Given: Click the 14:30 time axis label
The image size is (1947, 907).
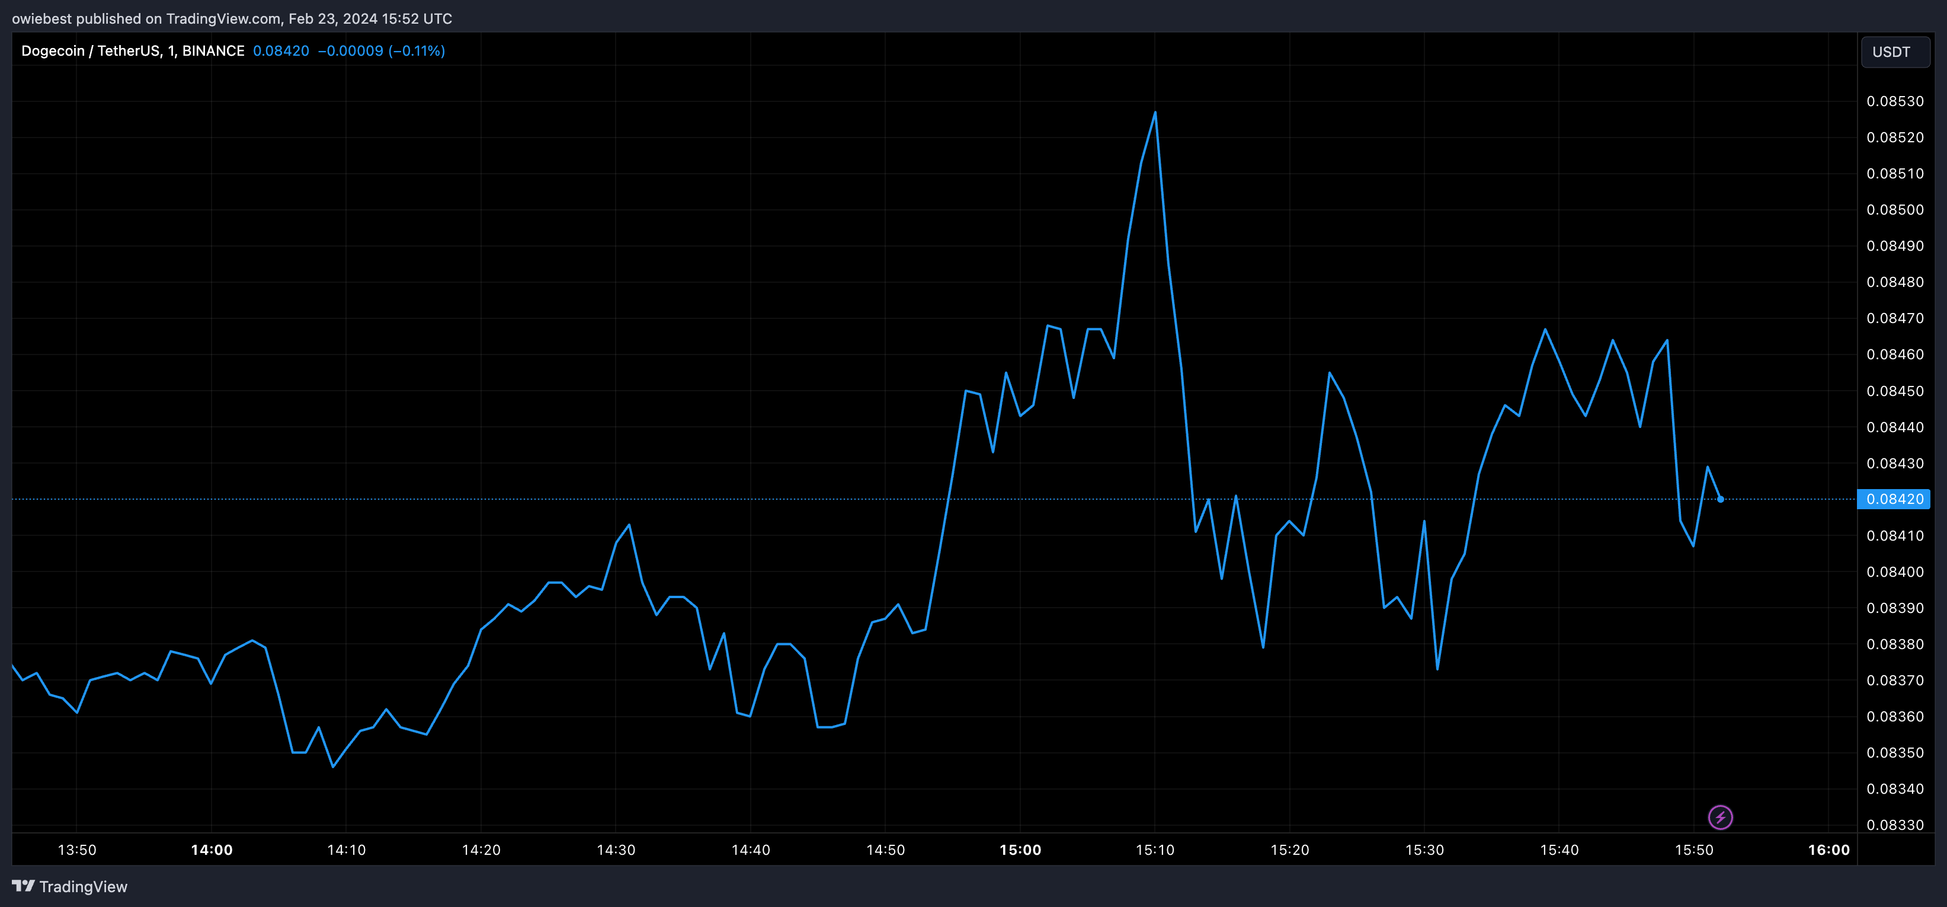Looking at the screenshot, I should 616,849.
